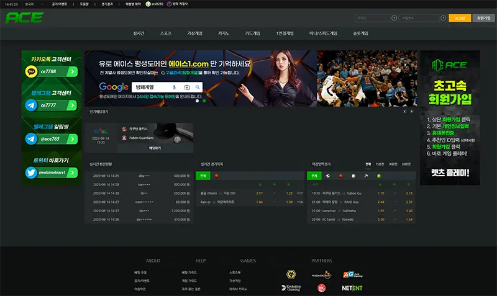Image resolution: width=497 pixels, height=296 pixels.
Task: Select the first banner slide dot
Action: (x=197, y=101)
